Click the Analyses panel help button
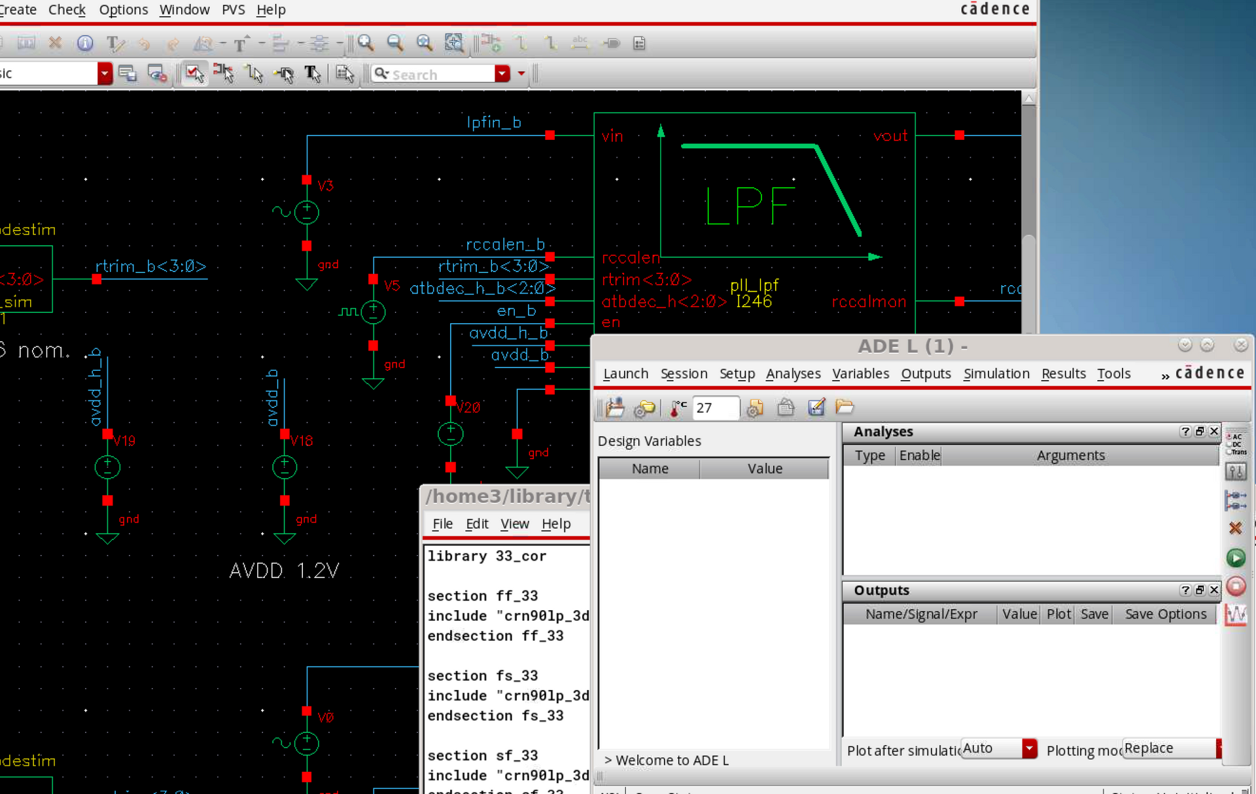 point(1185,431)
